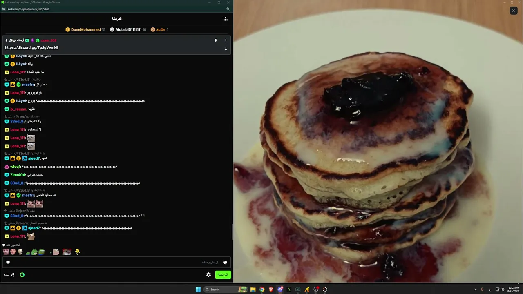
Task: Insert the skull emote from quick emotes
Action: [20, 252]
